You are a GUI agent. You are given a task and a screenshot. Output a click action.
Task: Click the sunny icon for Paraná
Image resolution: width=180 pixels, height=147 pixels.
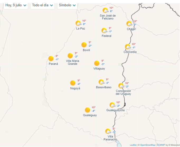[51, 58]
